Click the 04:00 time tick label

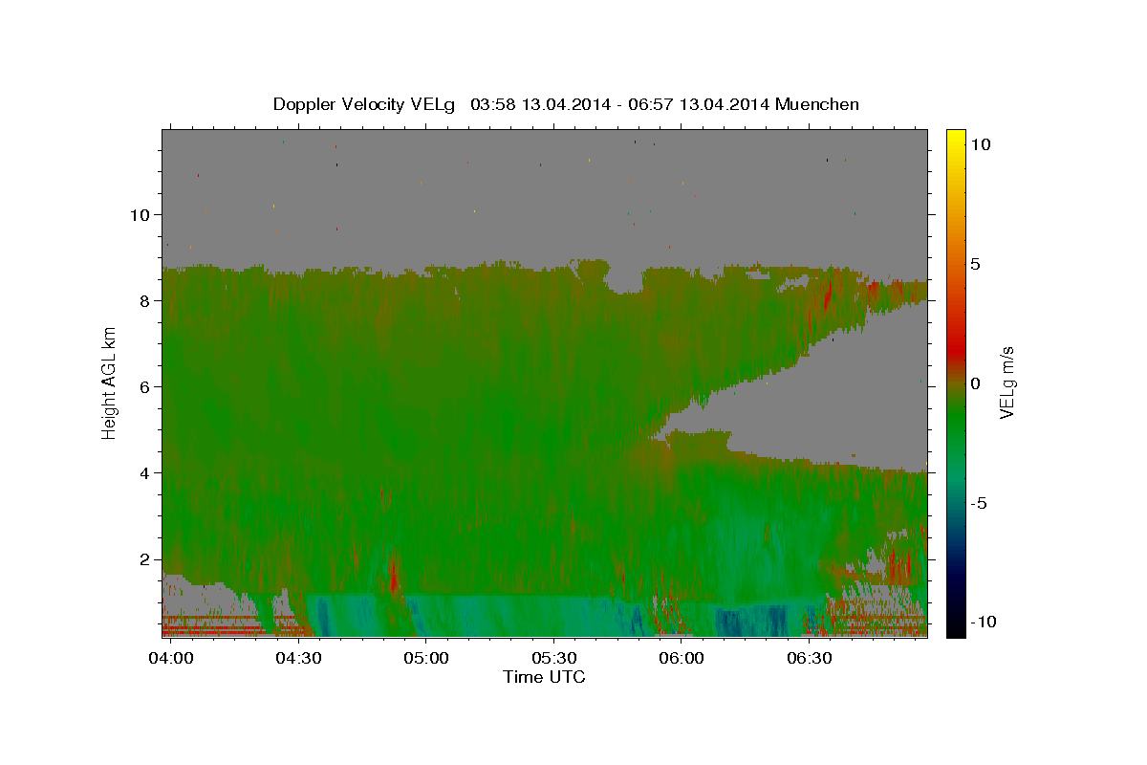170,659
